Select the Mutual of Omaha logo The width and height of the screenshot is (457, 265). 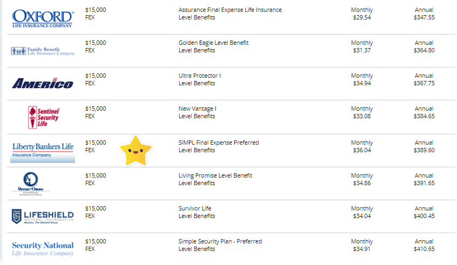click(x=30, y=184)
